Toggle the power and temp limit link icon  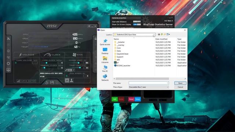click(x=66, y=70)
